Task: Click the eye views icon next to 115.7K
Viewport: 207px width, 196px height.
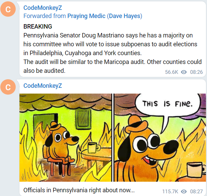Action: pyautogui.click(x=184, y=191)
